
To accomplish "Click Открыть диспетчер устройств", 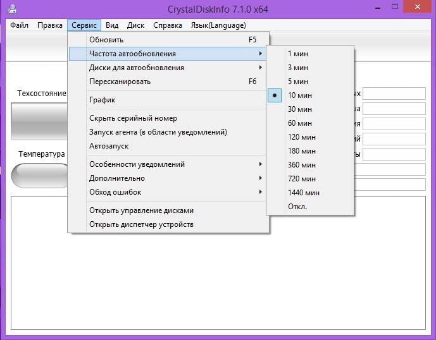I will click(168, 224).
